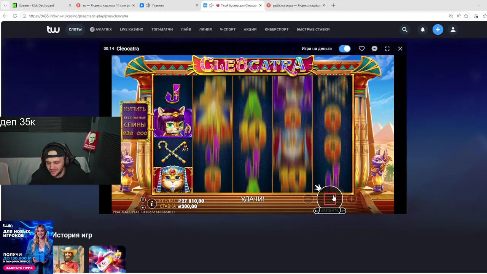Open a new browser tab

tap(333, 5)
